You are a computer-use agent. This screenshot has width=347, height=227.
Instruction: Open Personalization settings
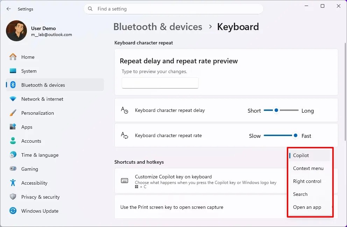coord(55,113)
